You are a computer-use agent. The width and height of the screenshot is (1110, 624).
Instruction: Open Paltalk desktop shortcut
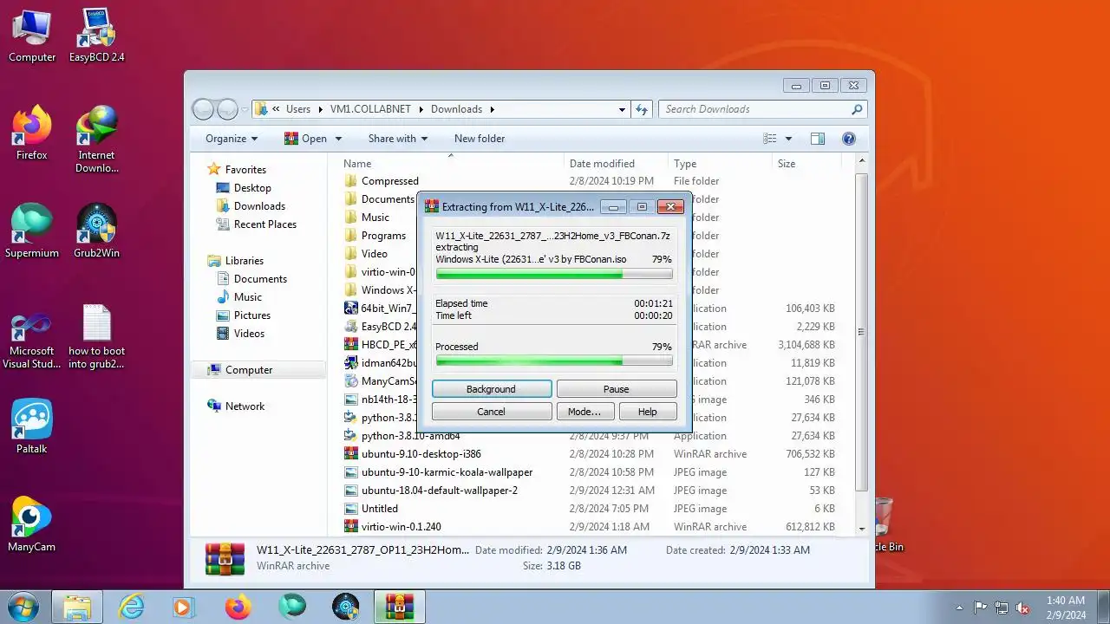pyautogui.click(x=32, y=427)
